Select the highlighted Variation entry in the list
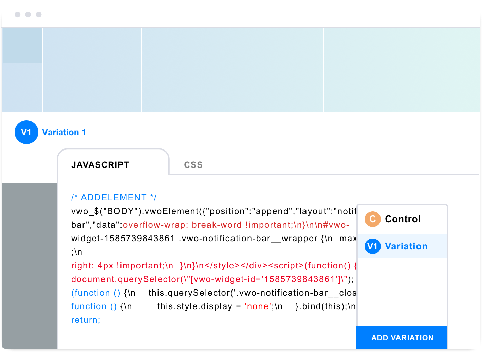The image size is (482, 352). (402, 246)
